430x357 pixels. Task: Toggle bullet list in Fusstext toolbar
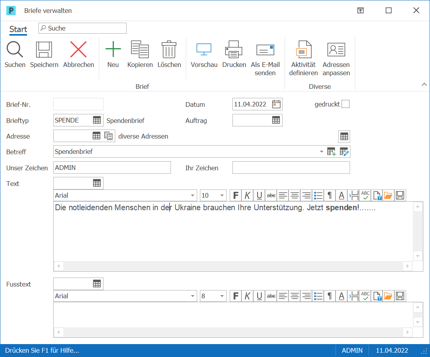(318, 296)
